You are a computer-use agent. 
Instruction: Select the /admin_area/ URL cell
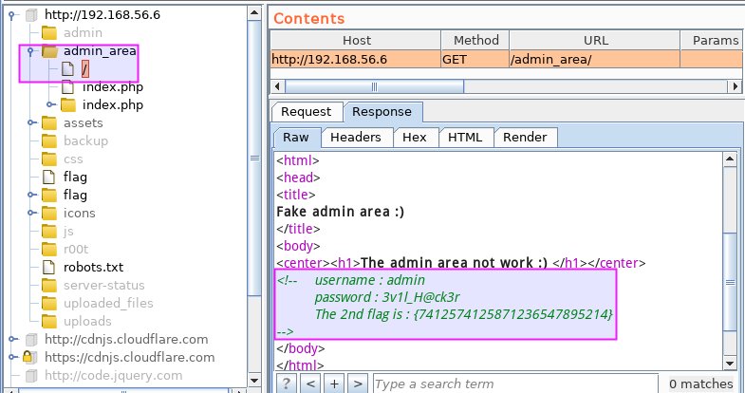coord(595,60)
